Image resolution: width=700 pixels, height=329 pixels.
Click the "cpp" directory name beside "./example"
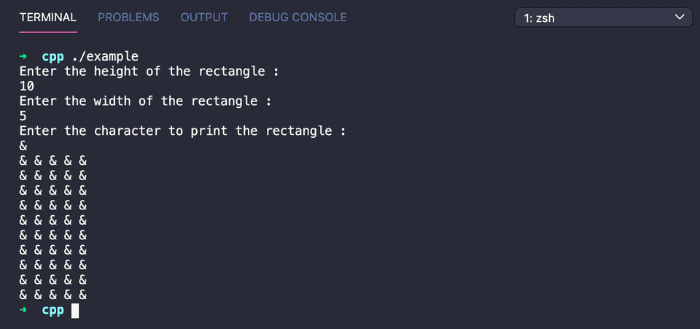[x=53, y=56]
